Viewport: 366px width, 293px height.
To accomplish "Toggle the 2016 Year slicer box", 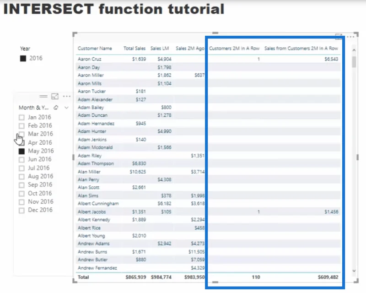I will coord(23,59).
